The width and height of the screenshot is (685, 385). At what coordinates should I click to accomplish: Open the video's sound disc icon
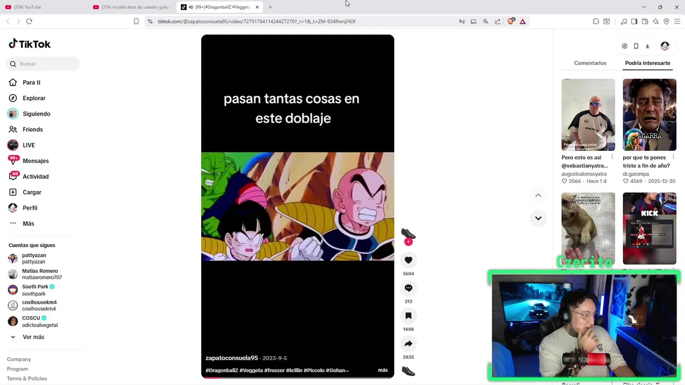(x=408, y=371)
